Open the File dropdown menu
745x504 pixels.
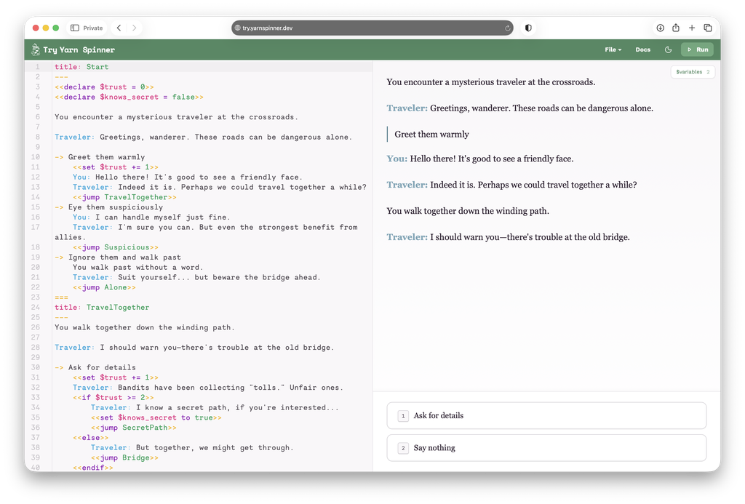613,49
